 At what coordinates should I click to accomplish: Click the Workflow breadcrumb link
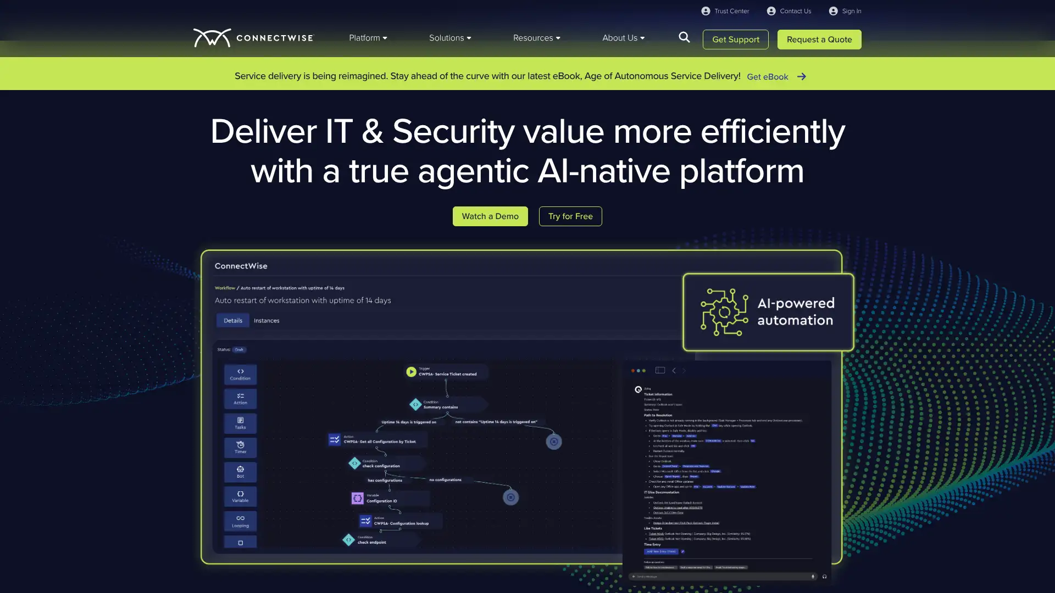point(225,288)
